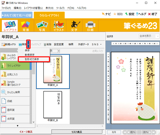Expand category list with bottom ▼ arrow
This screenshot has height=135, width=160.
tap(18, 126)
